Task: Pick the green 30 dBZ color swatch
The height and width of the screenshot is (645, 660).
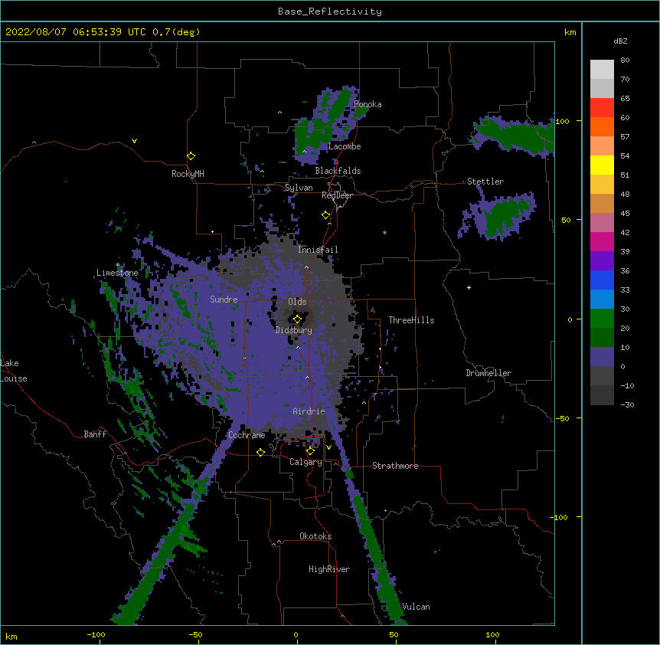Action: (602, 319)
